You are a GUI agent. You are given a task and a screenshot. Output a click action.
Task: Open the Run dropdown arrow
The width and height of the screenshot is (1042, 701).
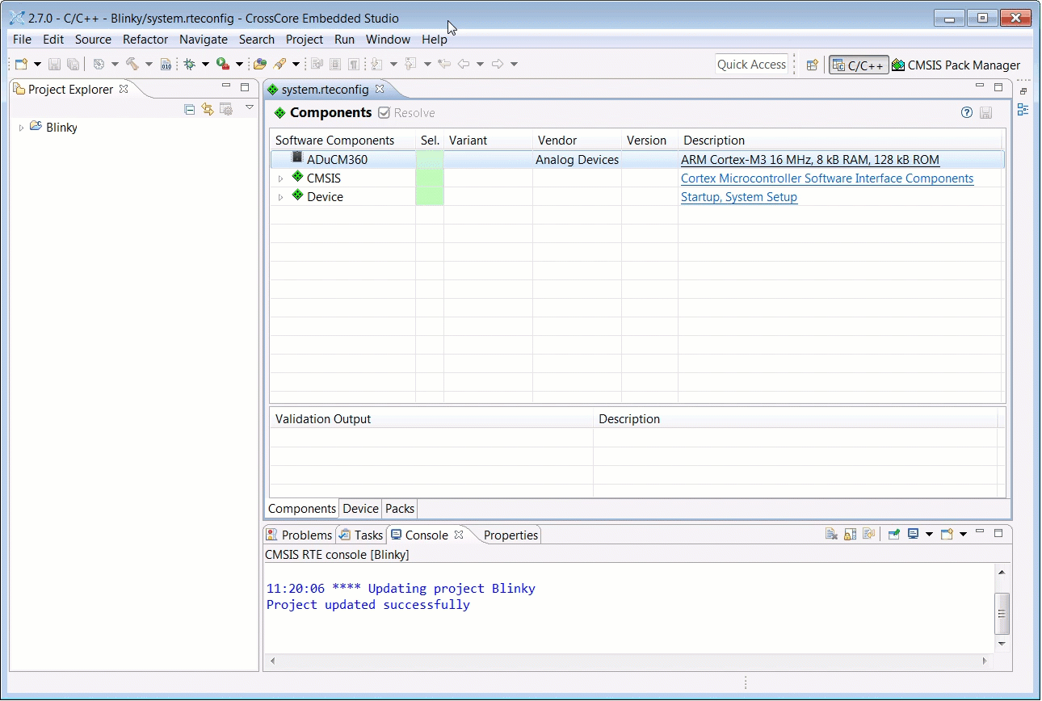pyautogui.click(x=239, y=64)
